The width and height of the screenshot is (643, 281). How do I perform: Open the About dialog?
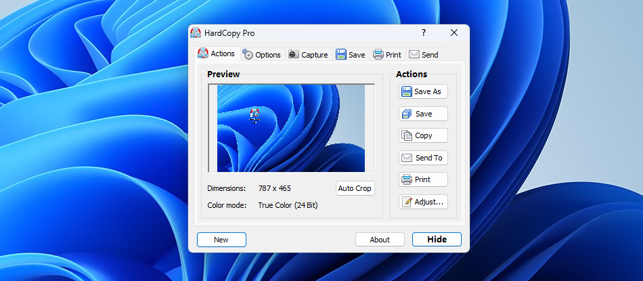point(380,240)
